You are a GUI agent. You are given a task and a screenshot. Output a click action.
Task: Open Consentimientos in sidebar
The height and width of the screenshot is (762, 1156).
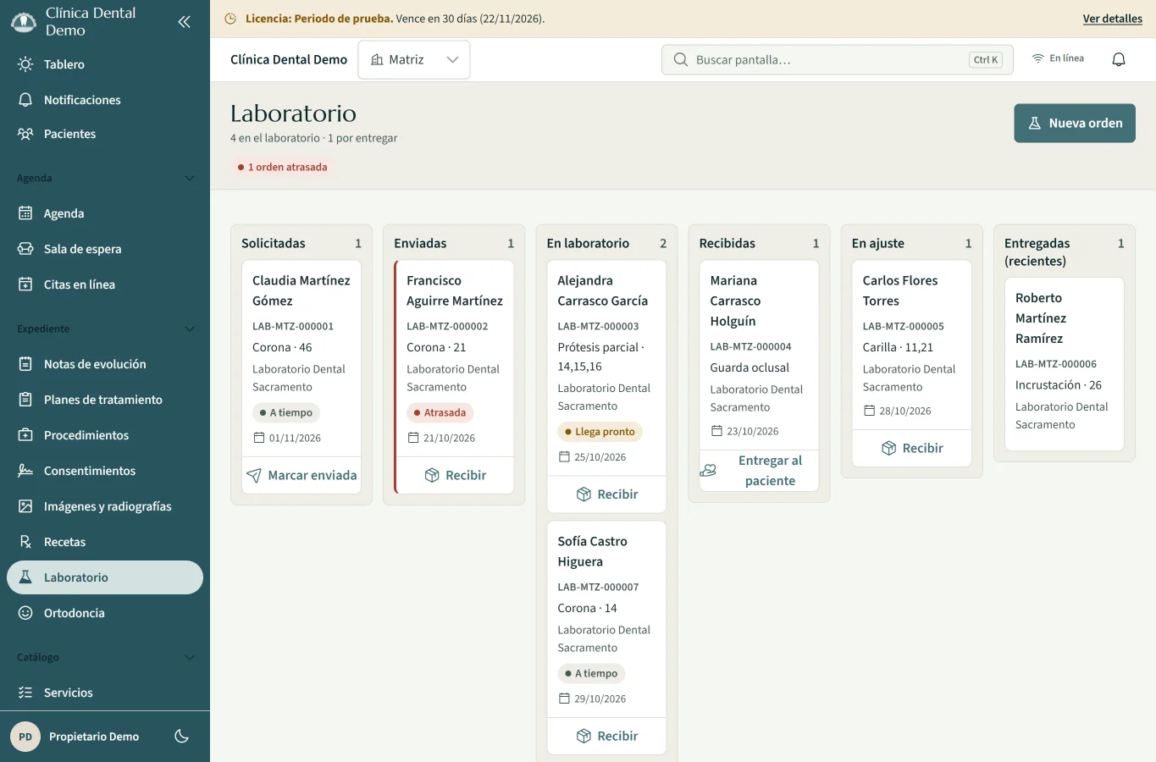pos(105,471)
